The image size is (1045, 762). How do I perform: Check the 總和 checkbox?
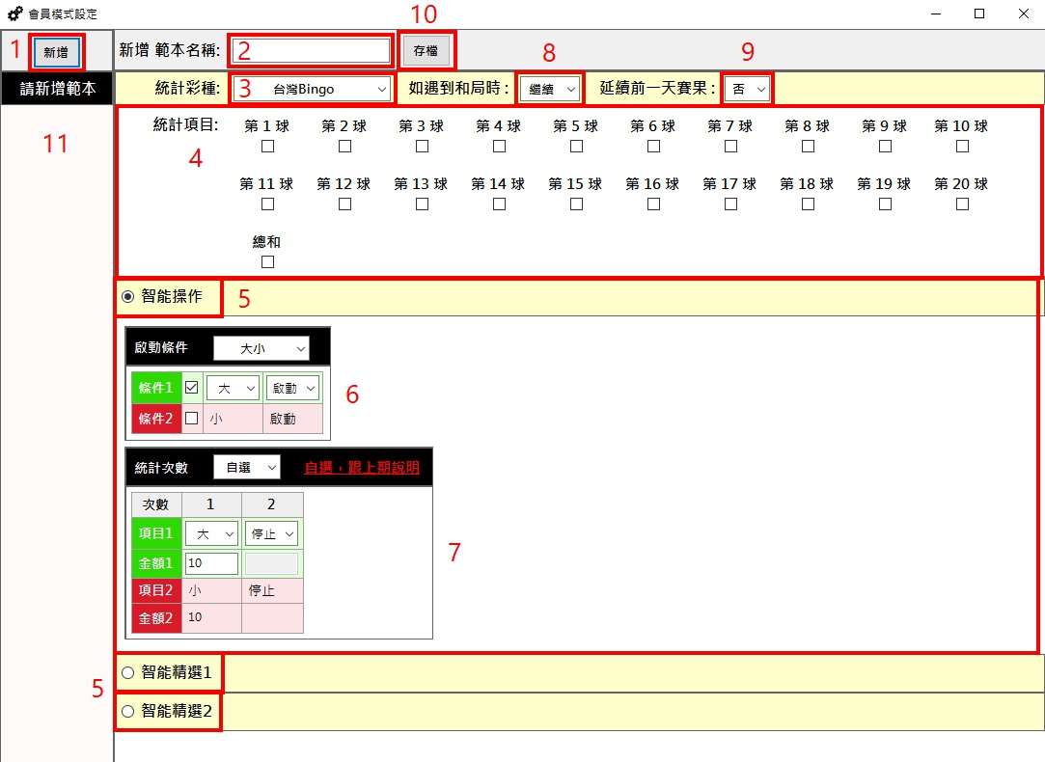pos(267,261)
